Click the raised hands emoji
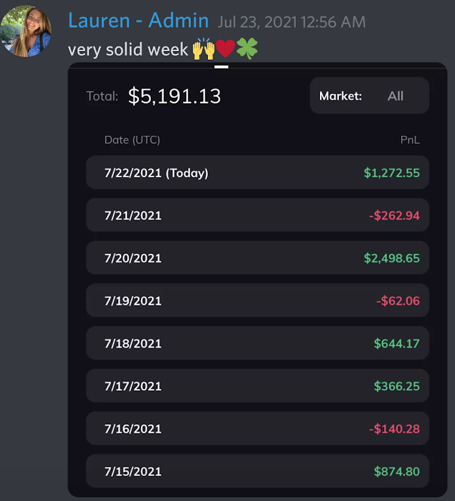This screenshot has height=501, width=455. click(203, 49)
